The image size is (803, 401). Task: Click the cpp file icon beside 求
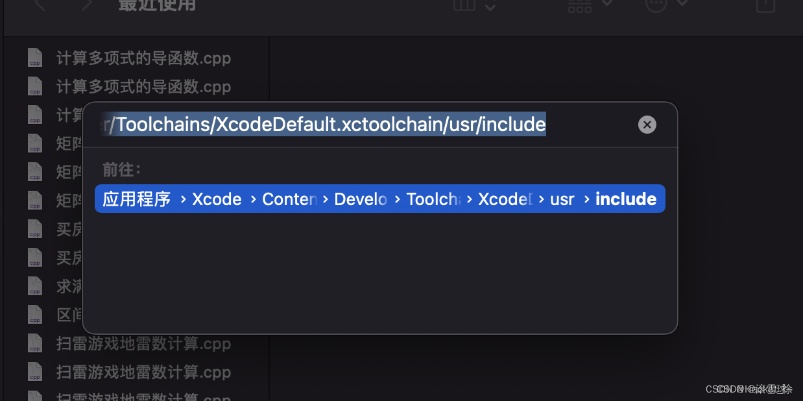(x=35, y=286)
